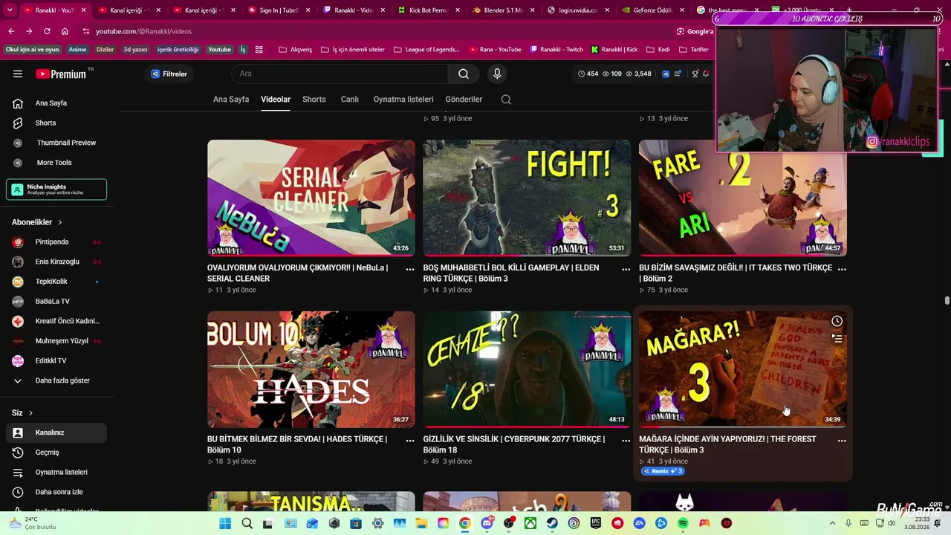The height and width of the screenshot is (535, 951).
Task: Open Discord from the taskbar
Action: (x=487, y=523)
